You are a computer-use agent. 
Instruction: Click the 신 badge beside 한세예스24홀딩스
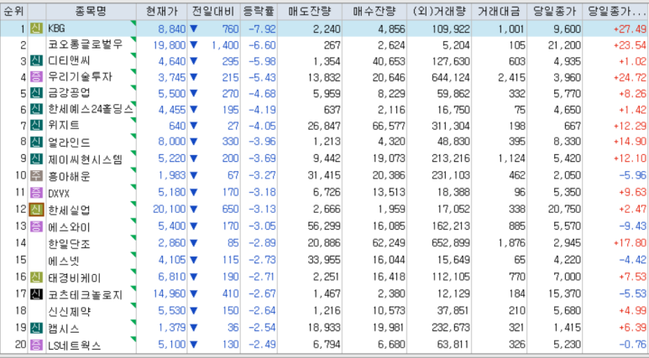coord(36,110)
